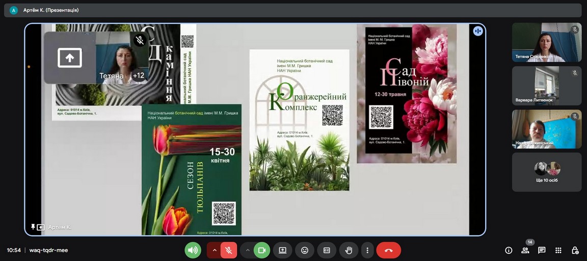Start presenting with the share screen button

[x=283, y=250]
